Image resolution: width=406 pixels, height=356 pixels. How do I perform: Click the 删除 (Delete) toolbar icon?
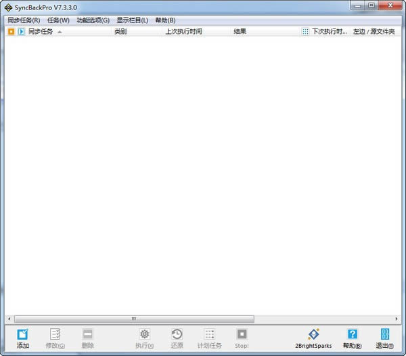[88, 334]
